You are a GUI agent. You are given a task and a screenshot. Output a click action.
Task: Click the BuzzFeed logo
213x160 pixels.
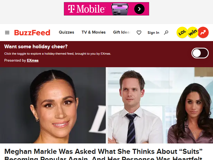[32, 33]
